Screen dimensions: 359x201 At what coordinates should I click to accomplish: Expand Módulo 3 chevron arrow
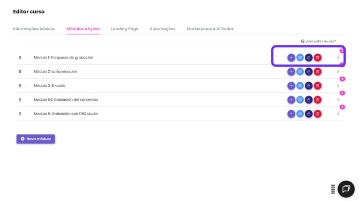pos(338,86)
